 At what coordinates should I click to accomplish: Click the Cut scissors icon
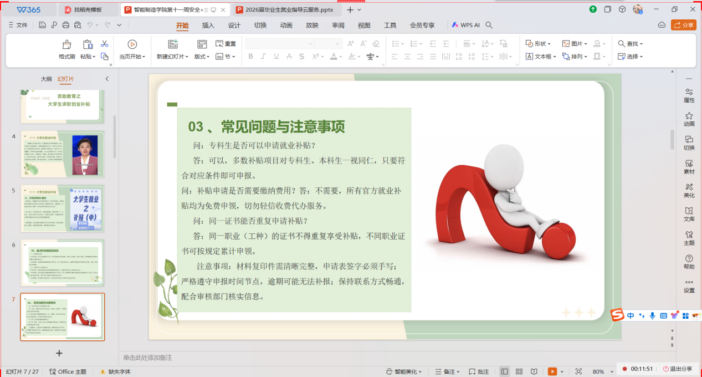tap(104, 44)
